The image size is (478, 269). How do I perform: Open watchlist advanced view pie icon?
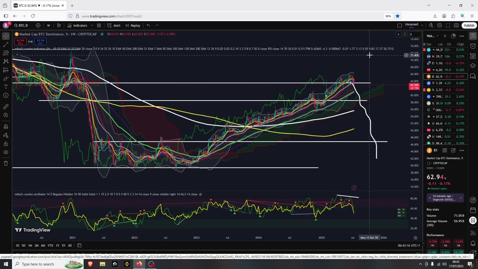[x=453, y=36]
